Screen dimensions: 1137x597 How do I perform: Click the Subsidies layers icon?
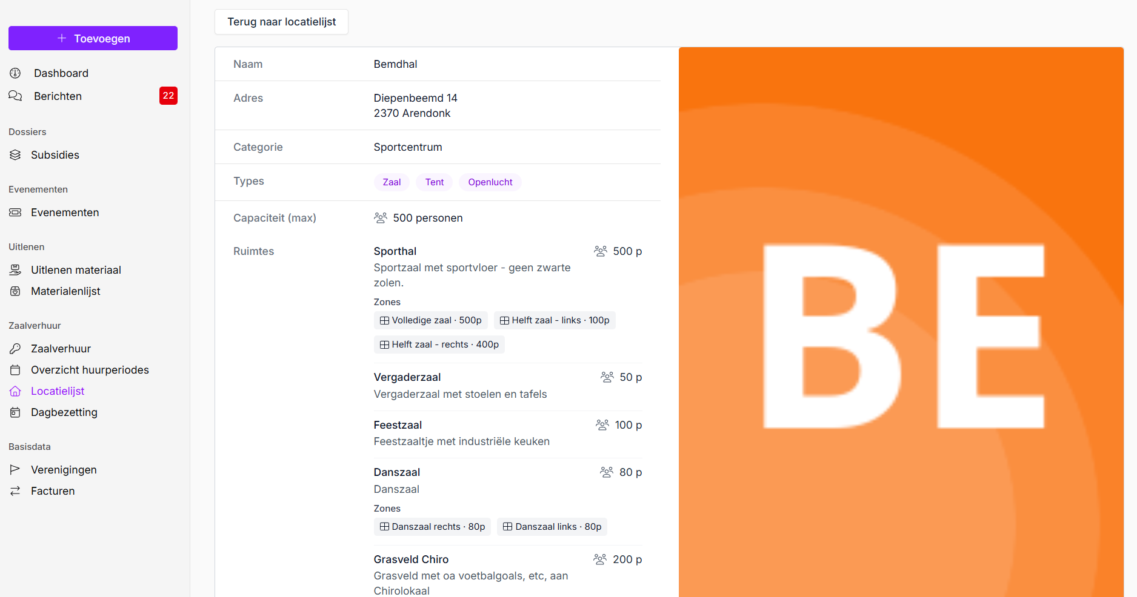coord(15,155)
